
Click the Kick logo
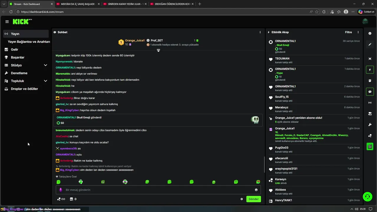[22, 21]
